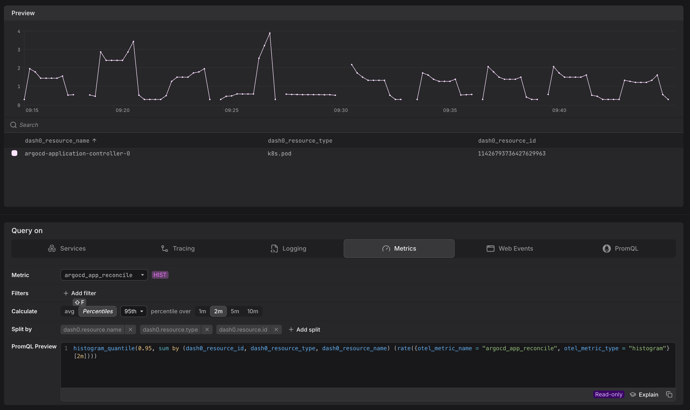Screen dimensions: 690x410
Task: Click the Logging icon
Action: 274,248
